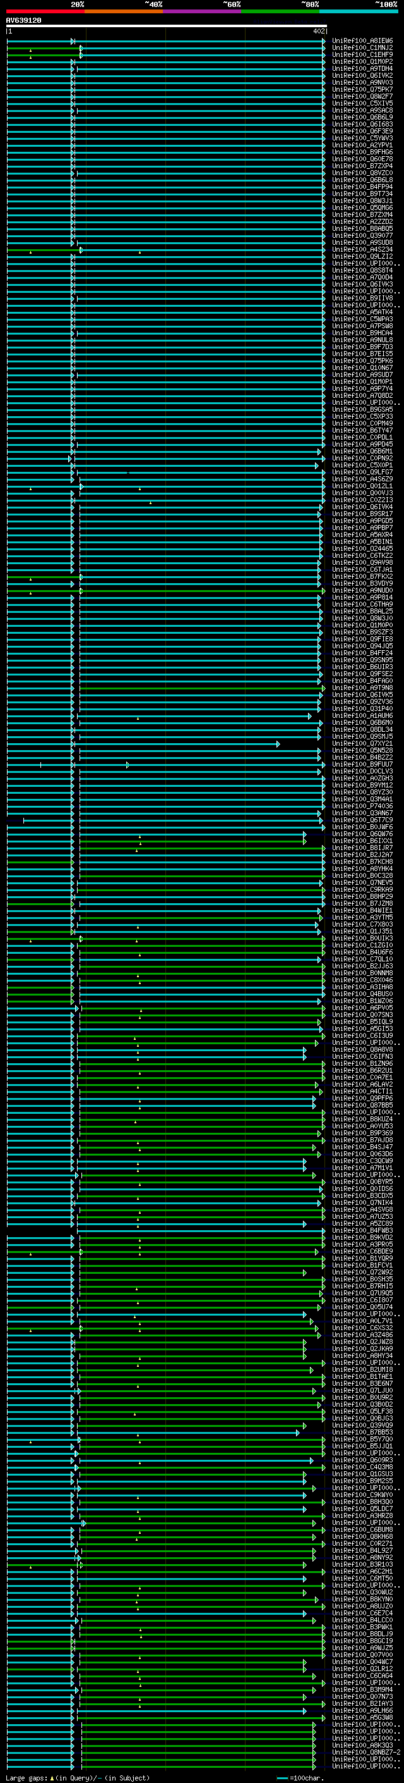This screenshot has width=404, height=1783.
Task: Open hit UniRef100_A4SVG8
Action: point(362,1210)
